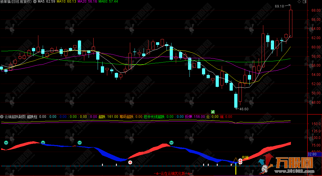Click the 共振 signal label
Screen dimensions: 322x176
click(x=245, y=157)
